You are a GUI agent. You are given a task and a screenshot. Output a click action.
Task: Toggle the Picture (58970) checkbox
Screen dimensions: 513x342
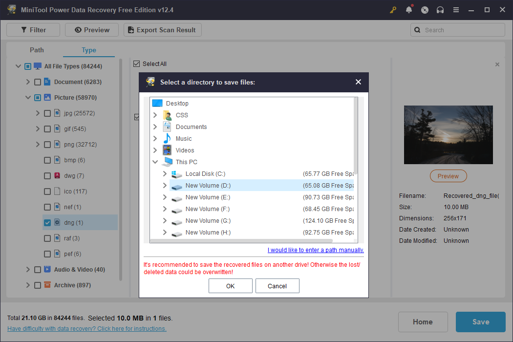[x=38, y=98]
